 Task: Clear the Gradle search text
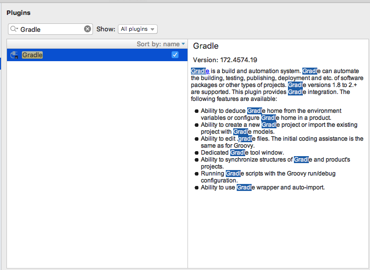tap(88, 29)
